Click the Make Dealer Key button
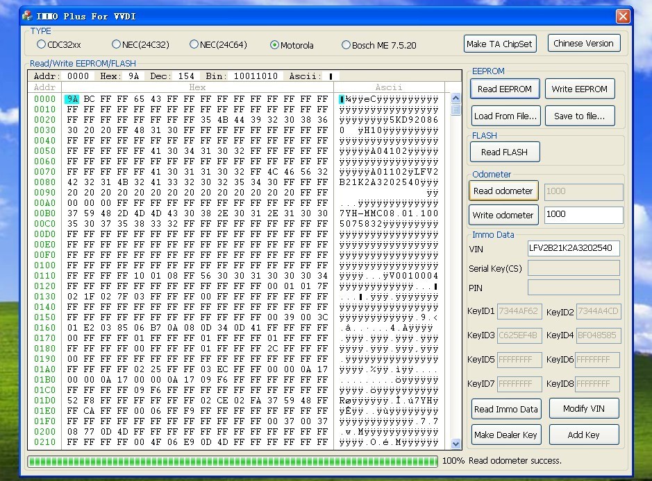 tap(506, 435)
